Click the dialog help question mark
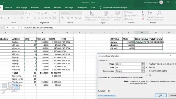Screen dimensions: 176x99 [170, 56]
